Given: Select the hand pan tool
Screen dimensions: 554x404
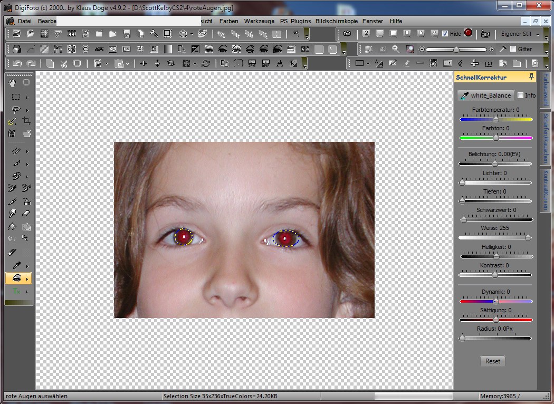Looking at the screenshot, I should click(13, 83).
